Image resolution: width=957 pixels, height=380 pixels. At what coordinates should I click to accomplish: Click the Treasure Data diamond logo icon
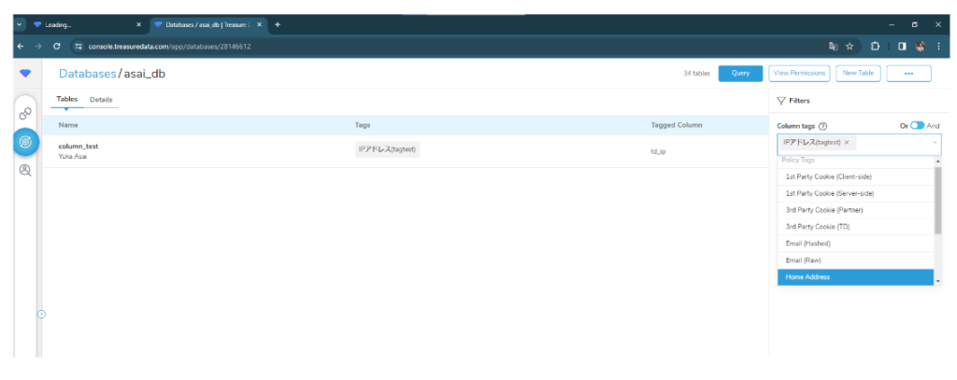point(24,73)
